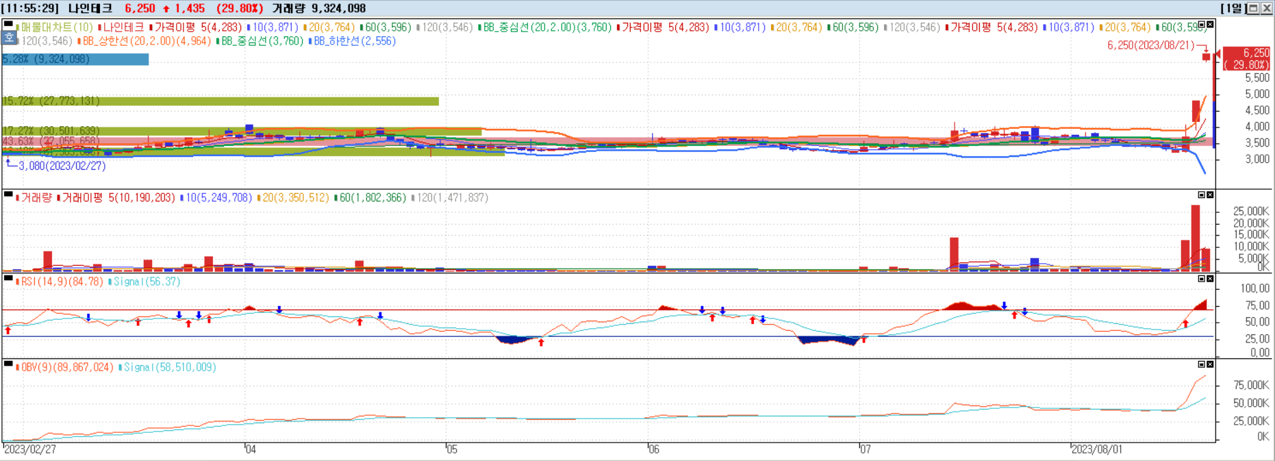
Task: Close the chart window from title bar
Action: (x=1266, y=8)
